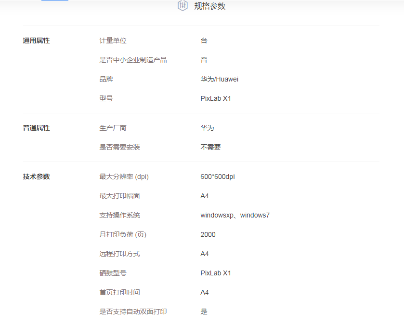The image size is (404, 326).
Task: Click the 是否中小企业制造产品 attribute label
Action: 133,60
